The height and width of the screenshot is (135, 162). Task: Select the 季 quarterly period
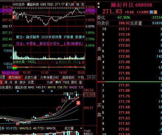16,82
